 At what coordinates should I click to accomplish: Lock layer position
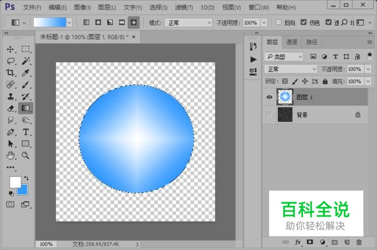pos(305,81)
